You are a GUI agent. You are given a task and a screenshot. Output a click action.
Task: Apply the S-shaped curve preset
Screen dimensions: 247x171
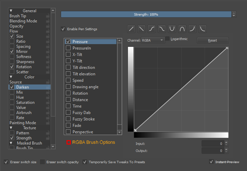click(x=152, y=28)
